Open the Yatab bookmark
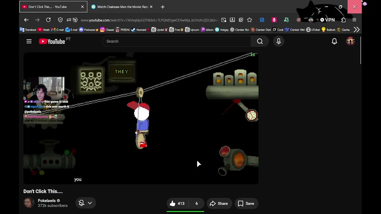This screenshot has width=381, height=214. (x=43, y=30)
